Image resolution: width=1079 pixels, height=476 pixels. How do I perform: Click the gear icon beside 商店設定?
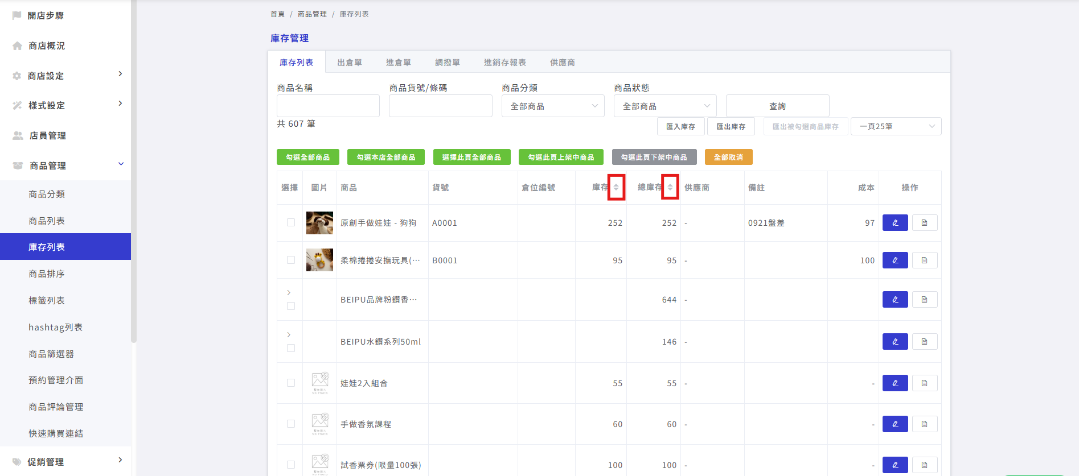tap(17, 76)
